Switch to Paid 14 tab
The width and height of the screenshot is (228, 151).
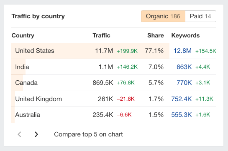200,16
